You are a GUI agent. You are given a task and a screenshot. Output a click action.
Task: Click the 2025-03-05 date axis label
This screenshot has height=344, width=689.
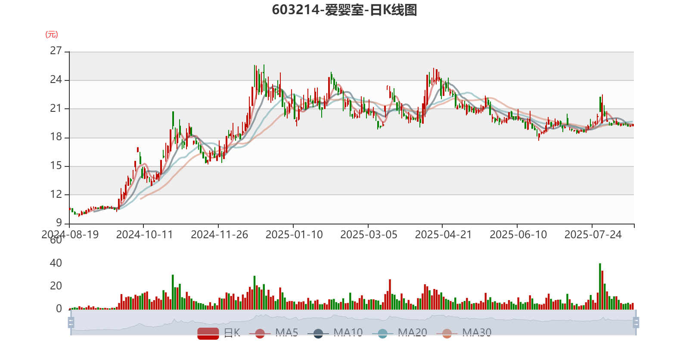tap(369, 234)
